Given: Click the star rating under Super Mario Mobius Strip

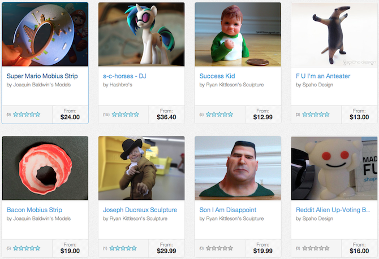Looking at the screenshot, I should coord(27,115).
